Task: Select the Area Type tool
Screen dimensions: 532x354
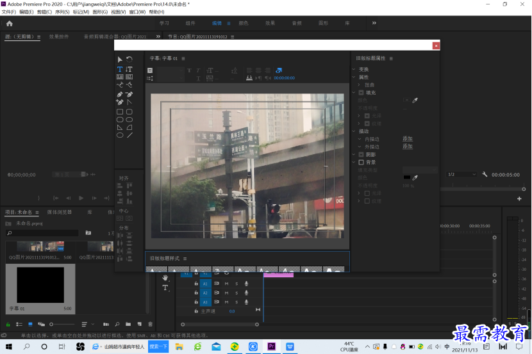Action: 120,77
